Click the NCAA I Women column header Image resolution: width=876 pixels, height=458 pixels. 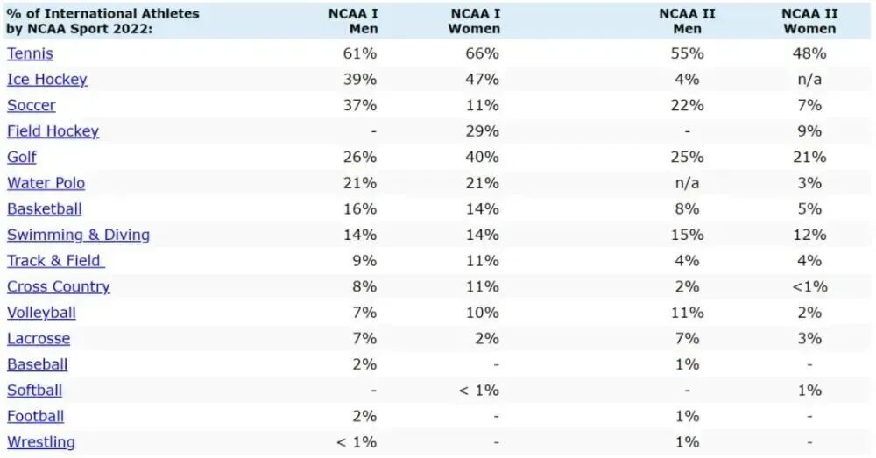click(474, 21)
